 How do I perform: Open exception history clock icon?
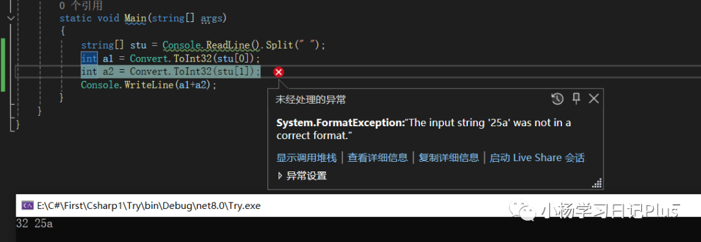coord(557,99)
